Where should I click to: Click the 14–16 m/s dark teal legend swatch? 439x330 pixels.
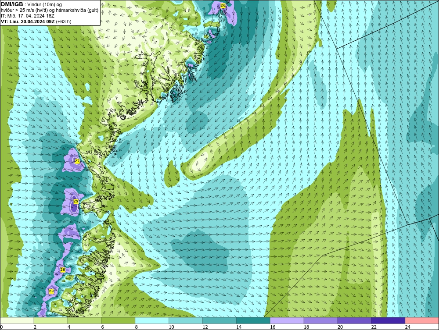[253, 320]
